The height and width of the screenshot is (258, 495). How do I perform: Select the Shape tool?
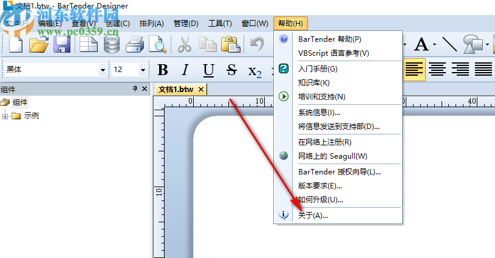473,44
